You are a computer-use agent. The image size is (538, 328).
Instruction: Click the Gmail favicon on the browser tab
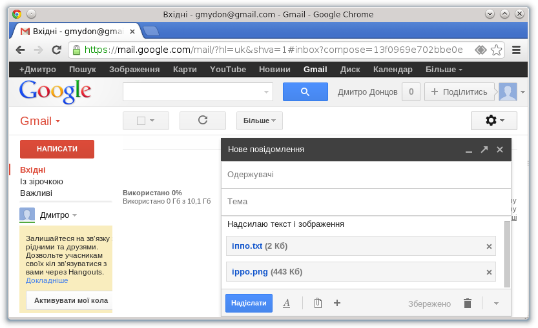(x=25, y=32)
